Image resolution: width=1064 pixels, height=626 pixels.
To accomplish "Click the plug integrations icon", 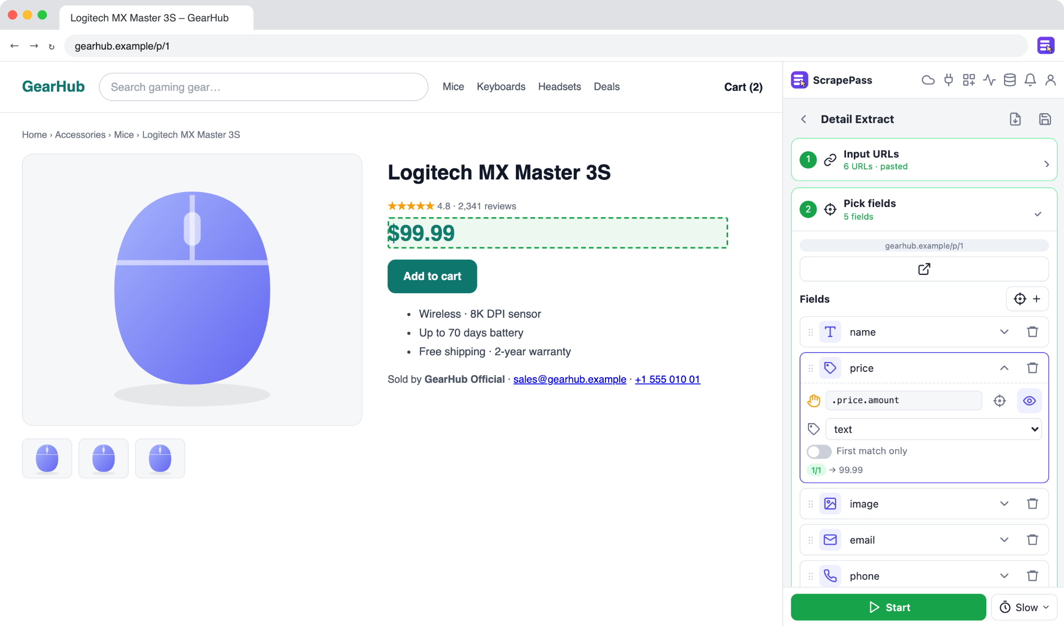I will [949, 80].
